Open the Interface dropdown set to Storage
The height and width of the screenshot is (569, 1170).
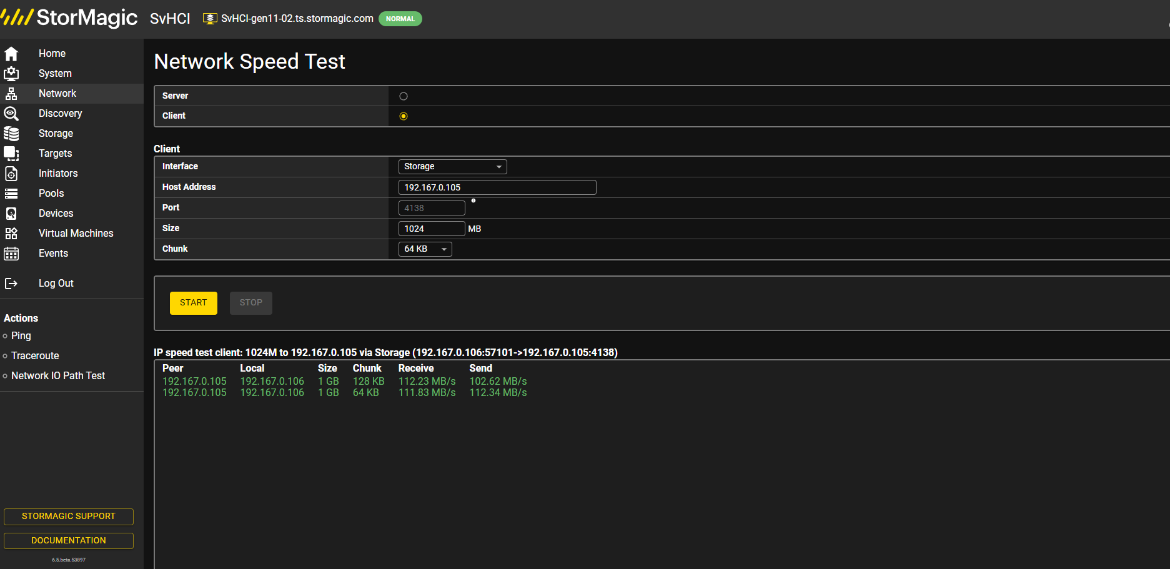click(x=453, y=167)
